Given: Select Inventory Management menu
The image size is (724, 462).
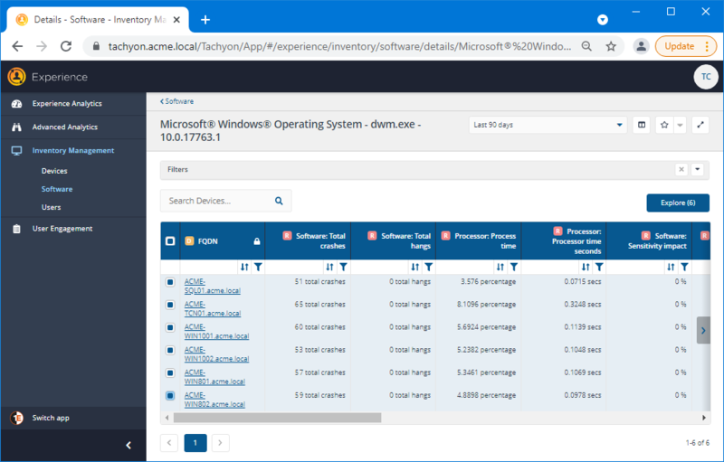Looking at the screenshot, I should click(73, 151).
